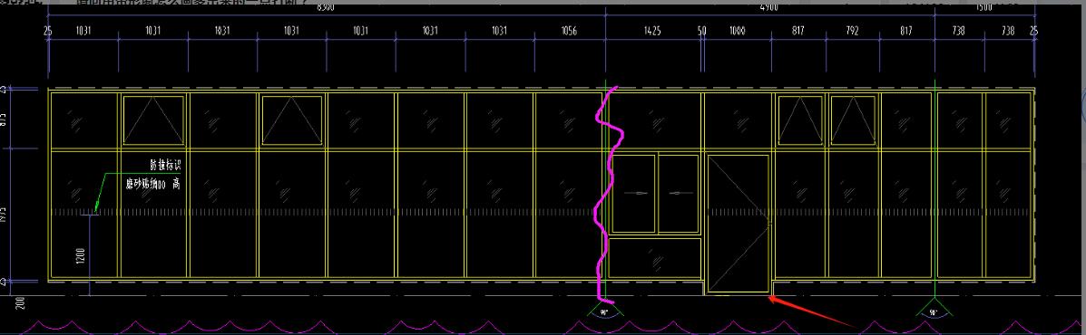1086x335 pixels.
Task: Click the 1425 dimension text
Action: pyautogui.click(x=652, y=31)
